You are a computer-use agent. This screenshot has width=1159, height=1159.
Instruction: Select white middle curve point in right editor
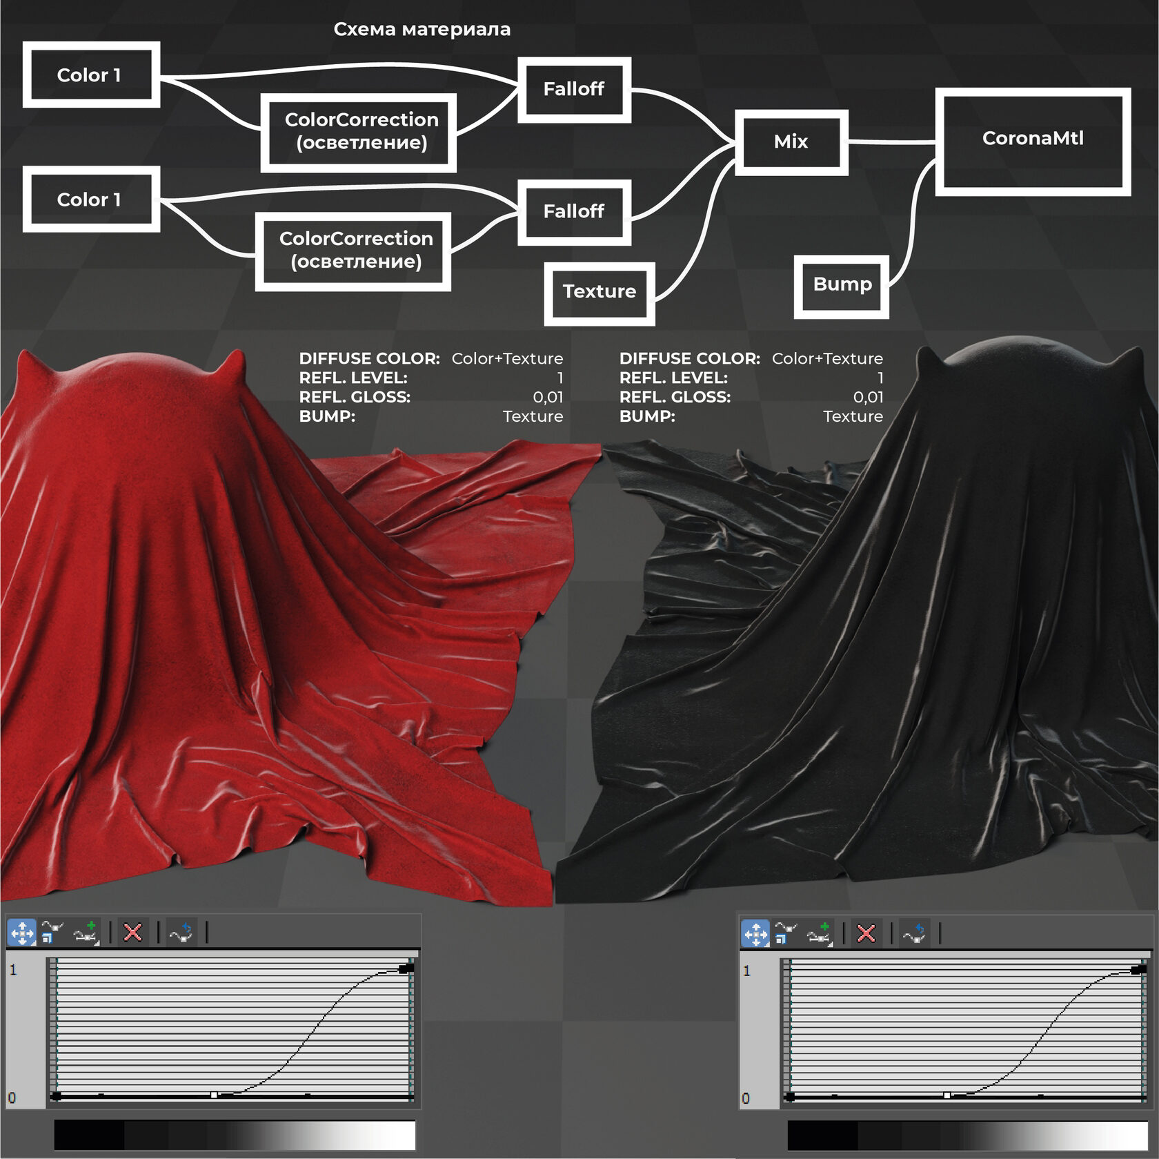point(947,1095)
